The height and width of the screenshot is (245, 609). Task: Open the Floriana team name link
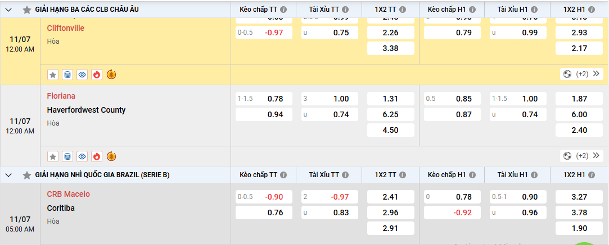click(61, 96)
